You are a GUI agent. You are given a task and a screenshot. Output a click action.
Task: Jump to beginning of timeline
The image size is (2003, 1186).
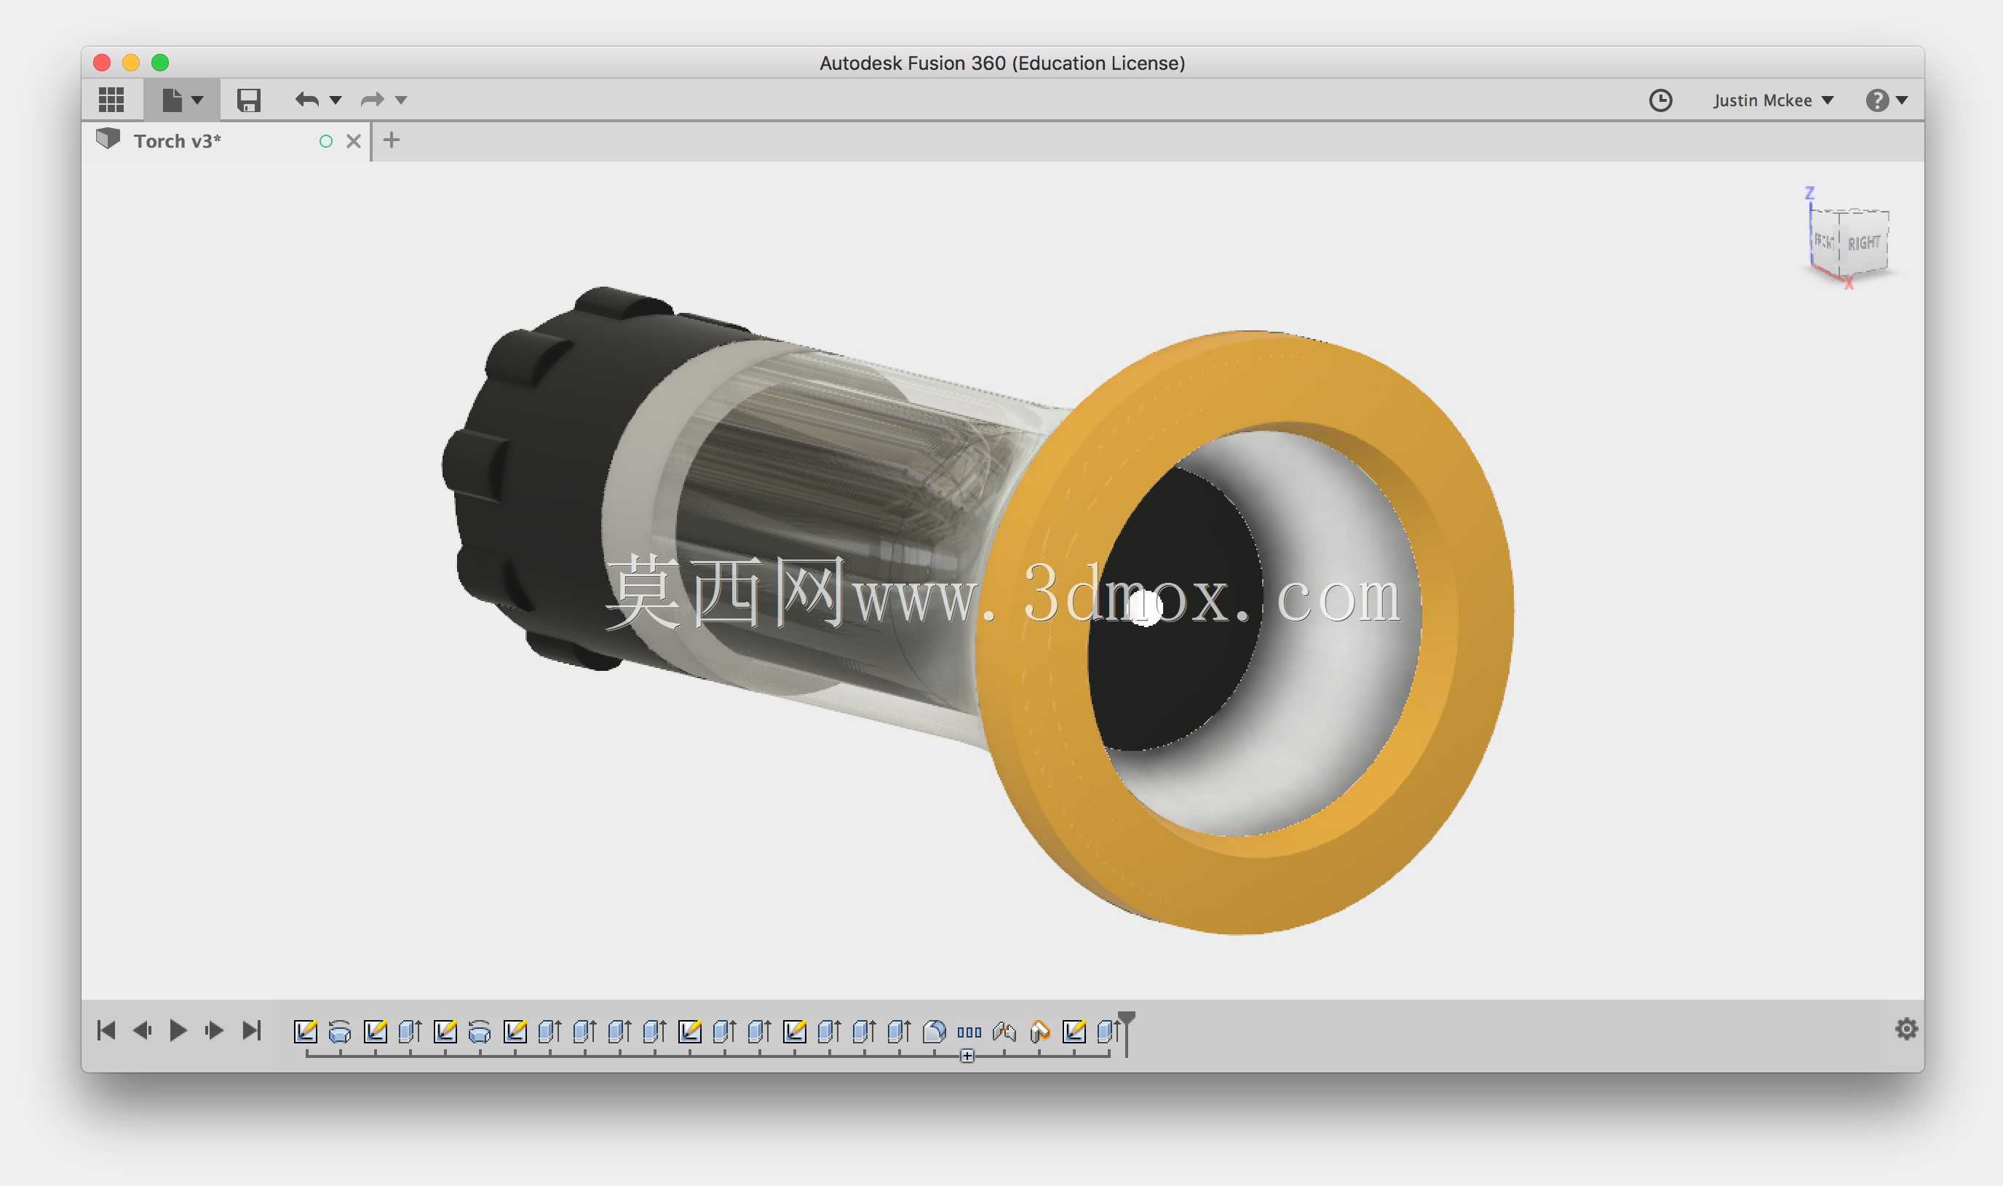coord(106,1030)
